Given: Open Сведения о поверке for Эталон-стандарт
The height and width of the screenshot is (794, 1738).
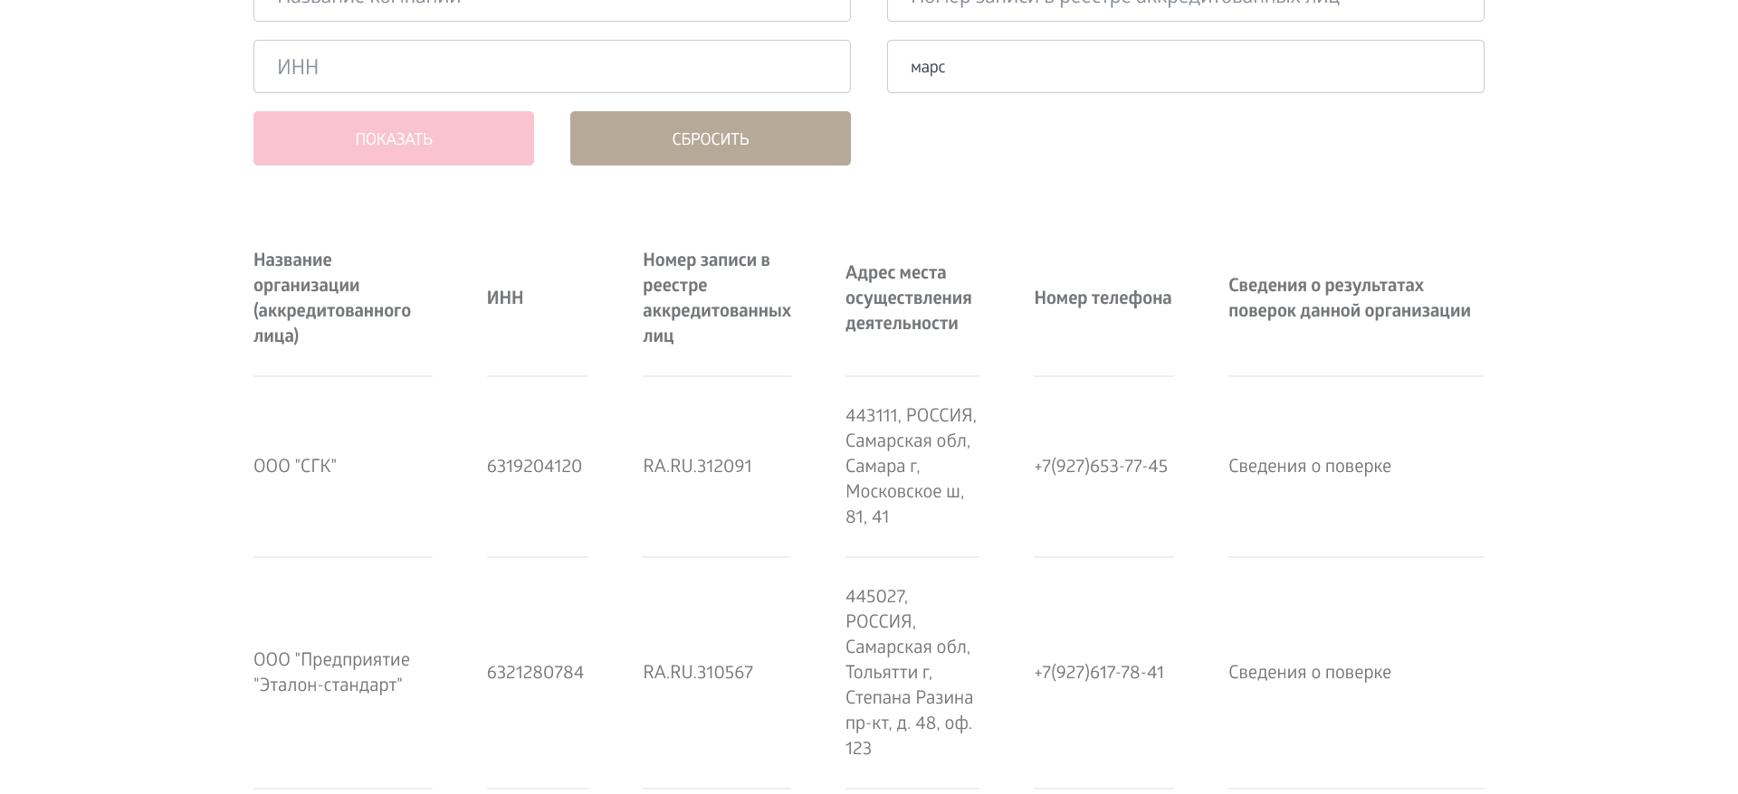Looking at the screenshot, I should point(1309,673).
